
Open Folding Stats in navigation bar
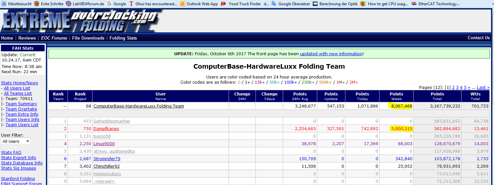point(123,38)
